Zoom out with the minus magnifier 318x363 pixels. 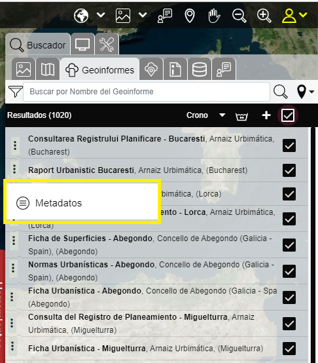(x=239, y=16)
